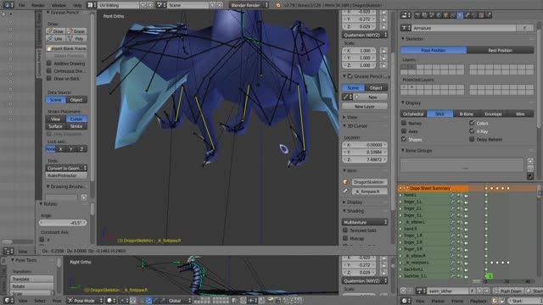
Task: Click the Bone properties tab icon
Action: [x=467, y=15]
